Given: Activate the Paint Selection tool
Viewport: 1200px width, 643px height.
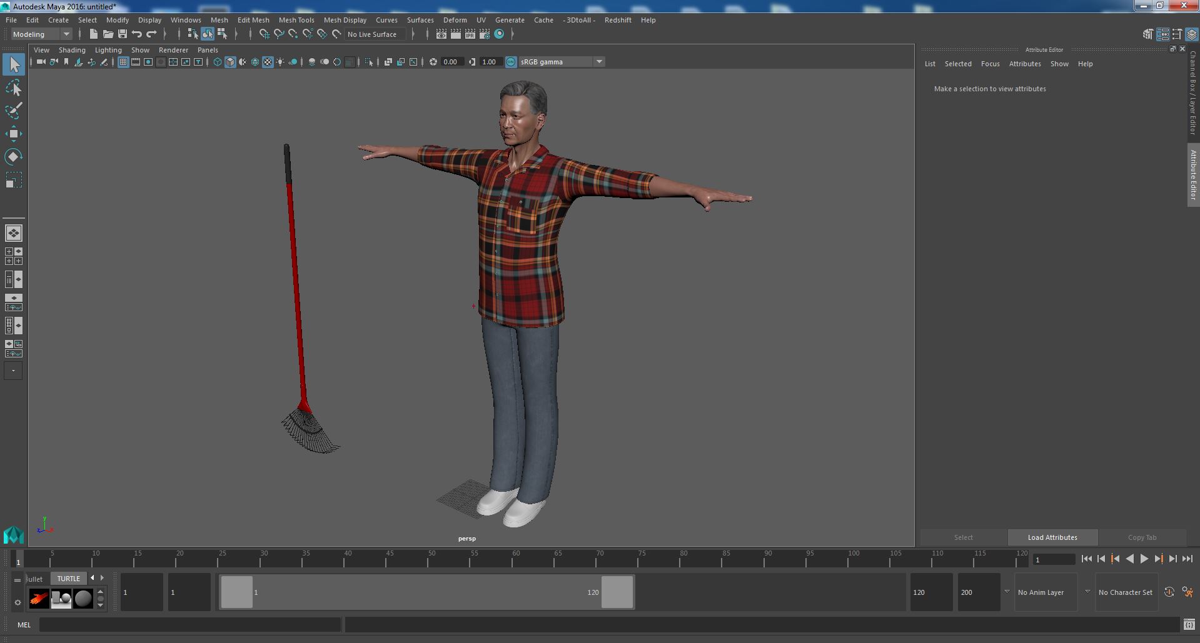Looking at the screenshot, I should (x=14, y=111).
